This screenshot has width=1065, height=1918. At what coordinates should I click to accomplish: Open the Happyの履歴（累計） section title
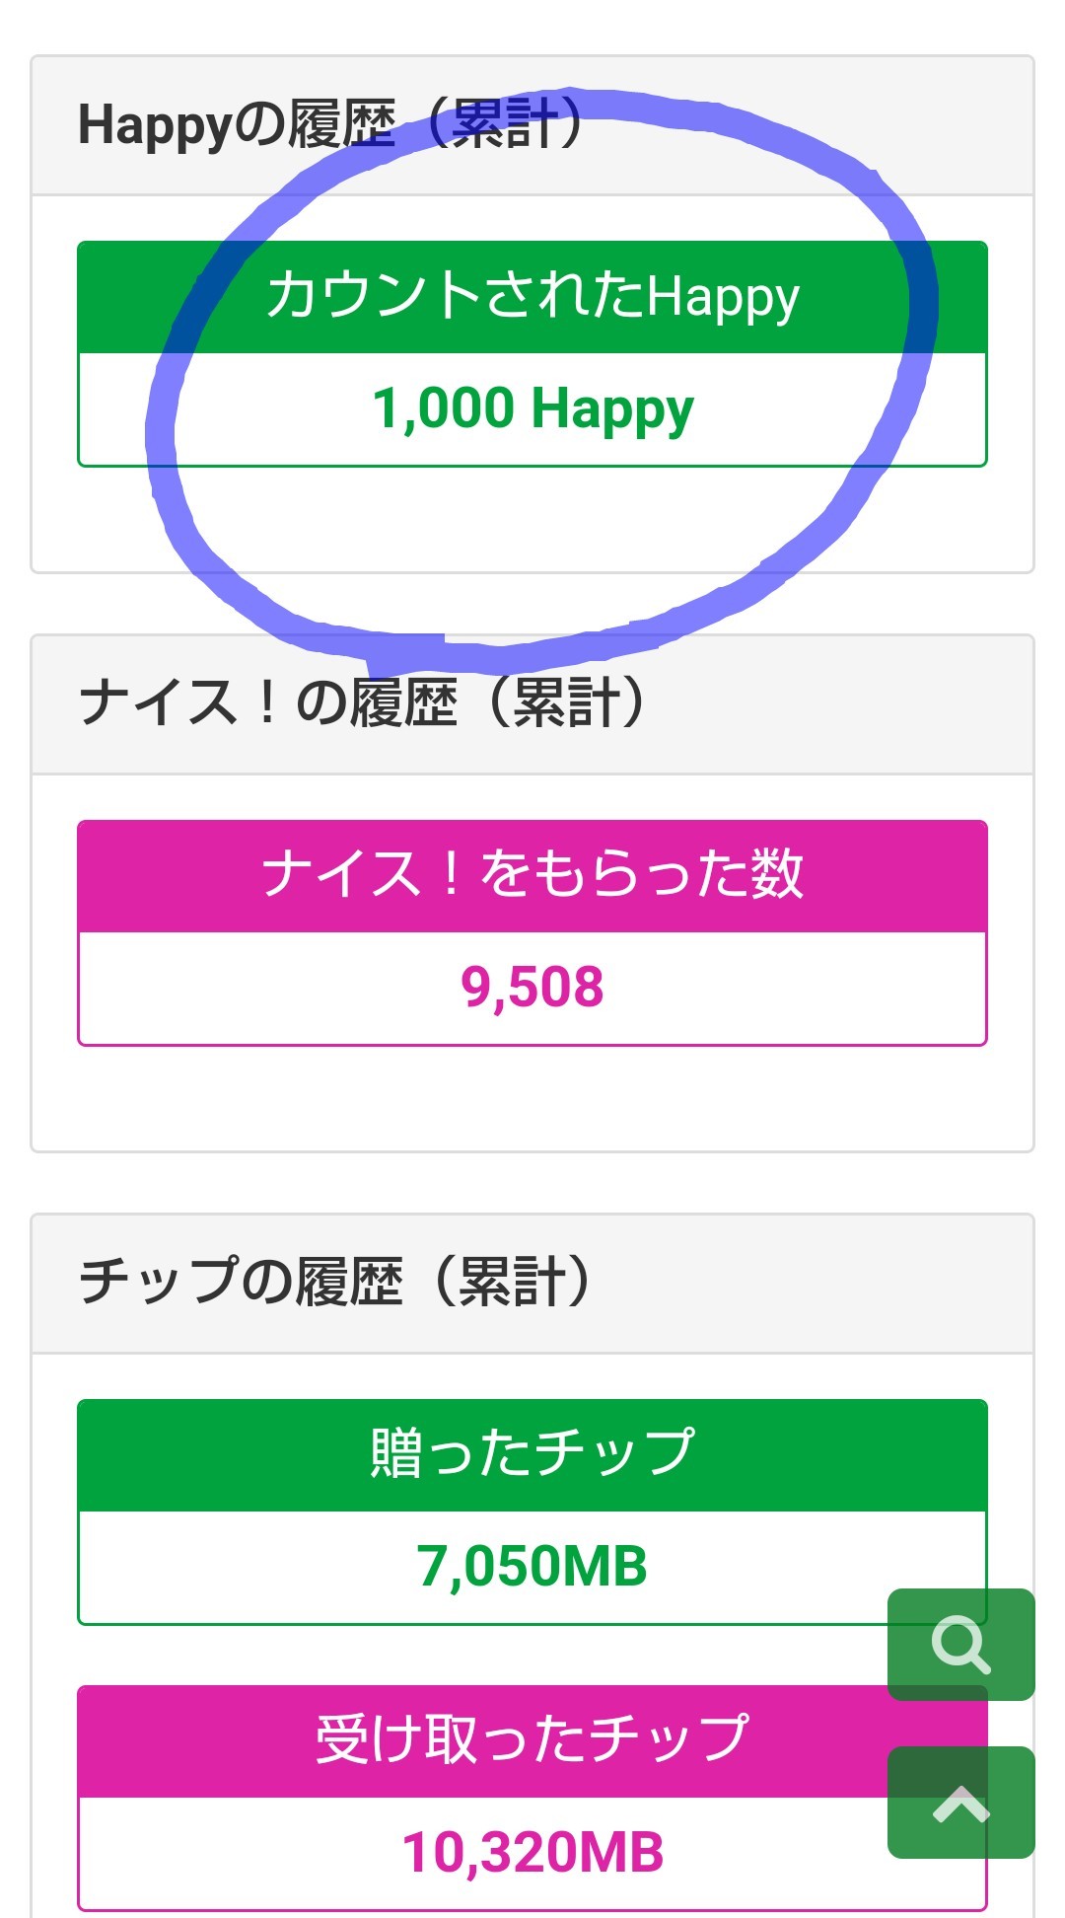[330, 125]
